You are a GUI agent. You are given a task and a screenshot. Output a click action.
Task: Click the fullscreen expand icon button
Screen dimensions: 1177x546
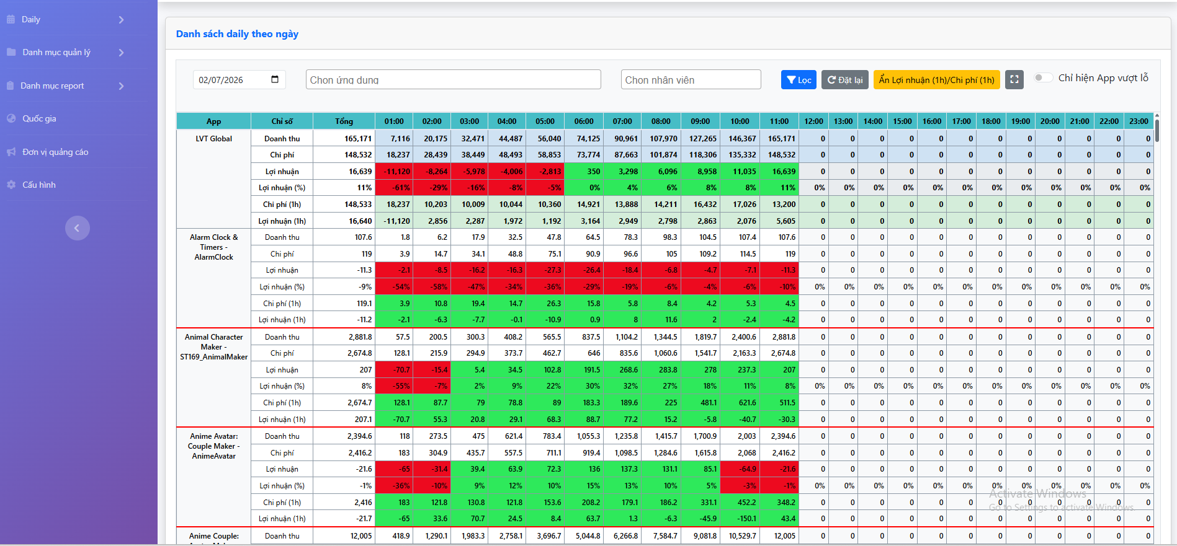tap(1014, 79)
